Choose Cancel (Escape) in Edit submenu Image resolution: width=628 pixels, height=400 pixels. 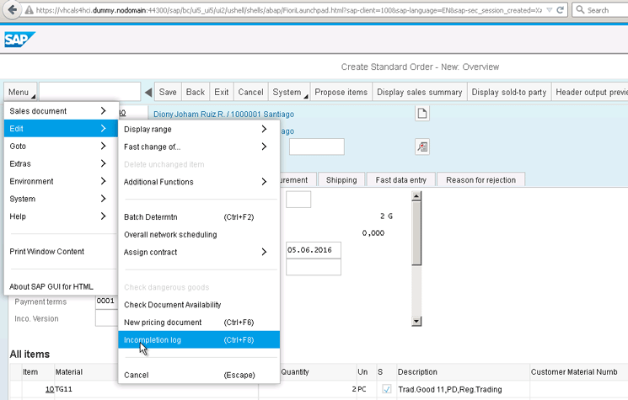tap(199, 376)
